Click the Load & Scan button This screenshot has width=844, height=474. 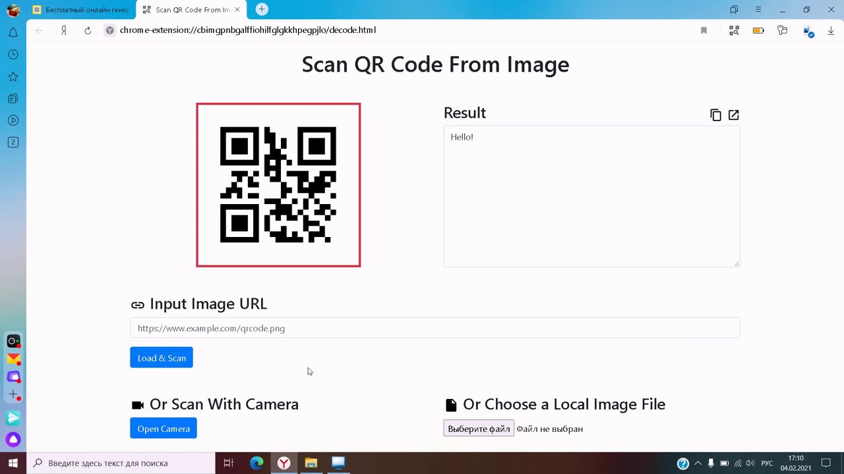click(x=162, y=357)
